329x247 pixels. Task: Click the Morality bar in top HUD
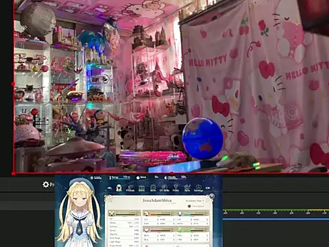(x=175, y=178)
